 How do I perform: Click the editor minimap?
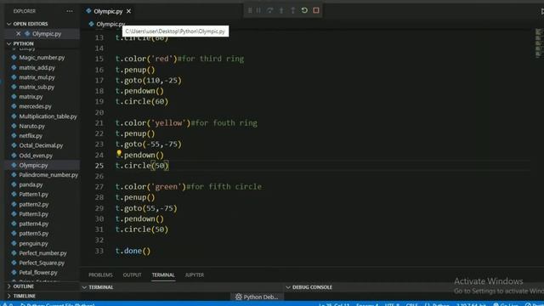click(538, 43)
